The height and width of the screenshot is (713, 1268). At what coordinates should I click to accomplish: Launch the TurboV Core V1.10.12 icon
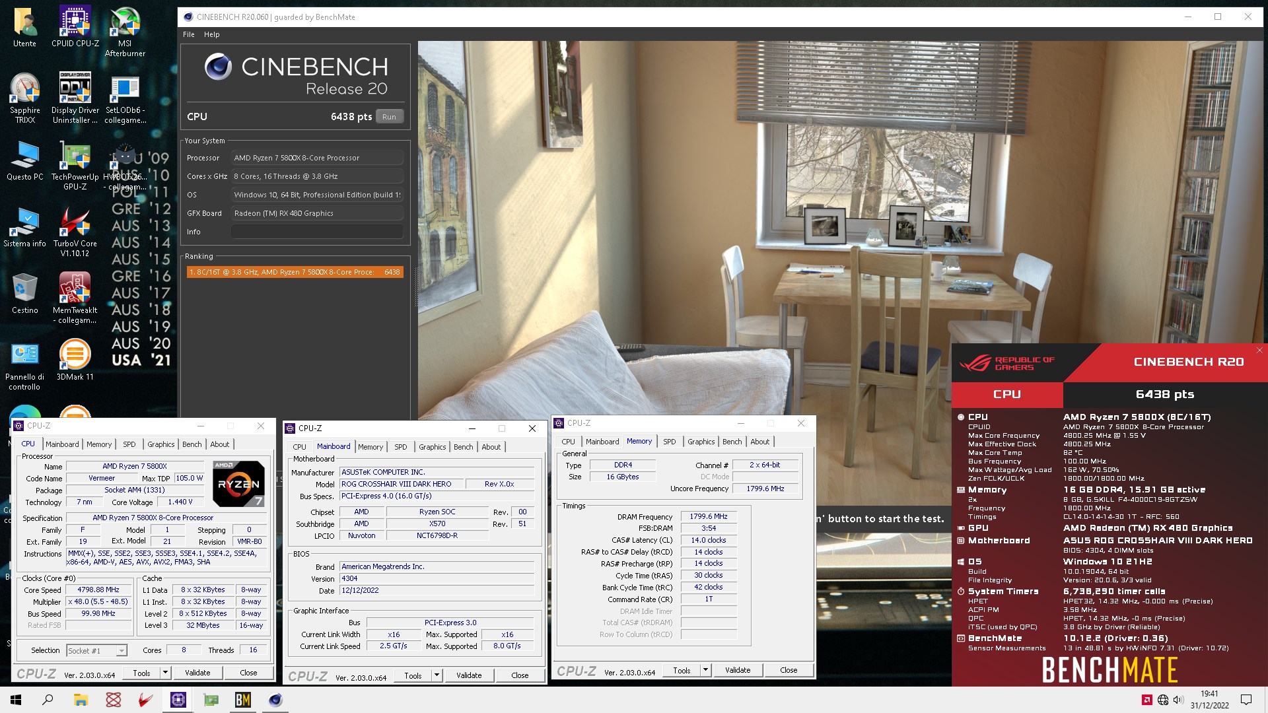point(75,231)
